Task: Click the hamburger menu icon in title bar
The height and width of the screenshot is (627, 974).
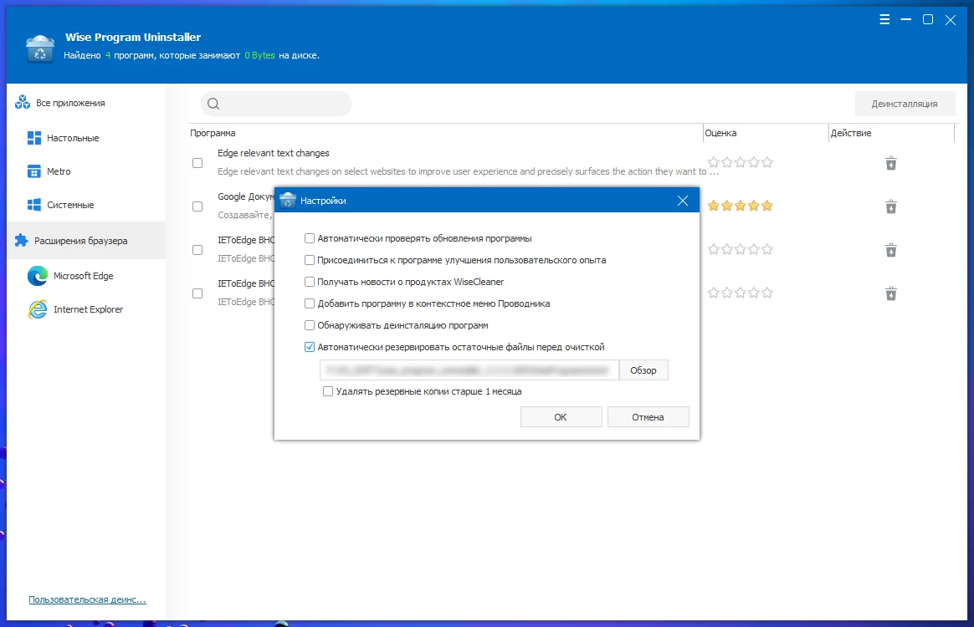Action: click(884, 20)
